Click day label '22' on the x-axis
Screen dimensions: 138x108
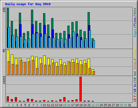[93, 105]
